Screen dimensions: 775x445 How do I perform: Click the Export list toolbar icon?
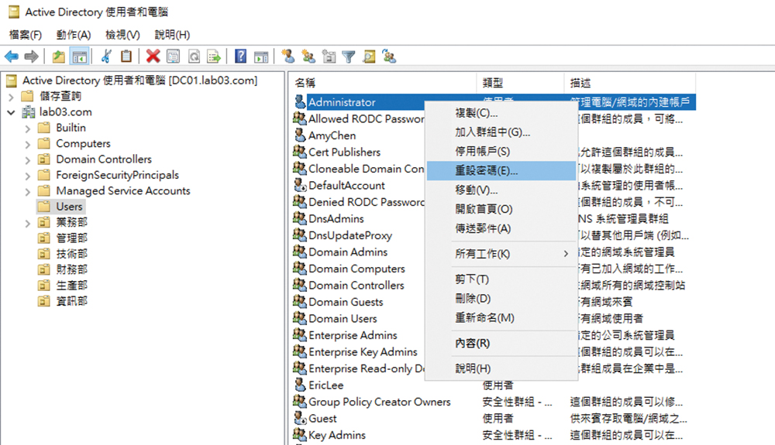click(x=214, y=56)
